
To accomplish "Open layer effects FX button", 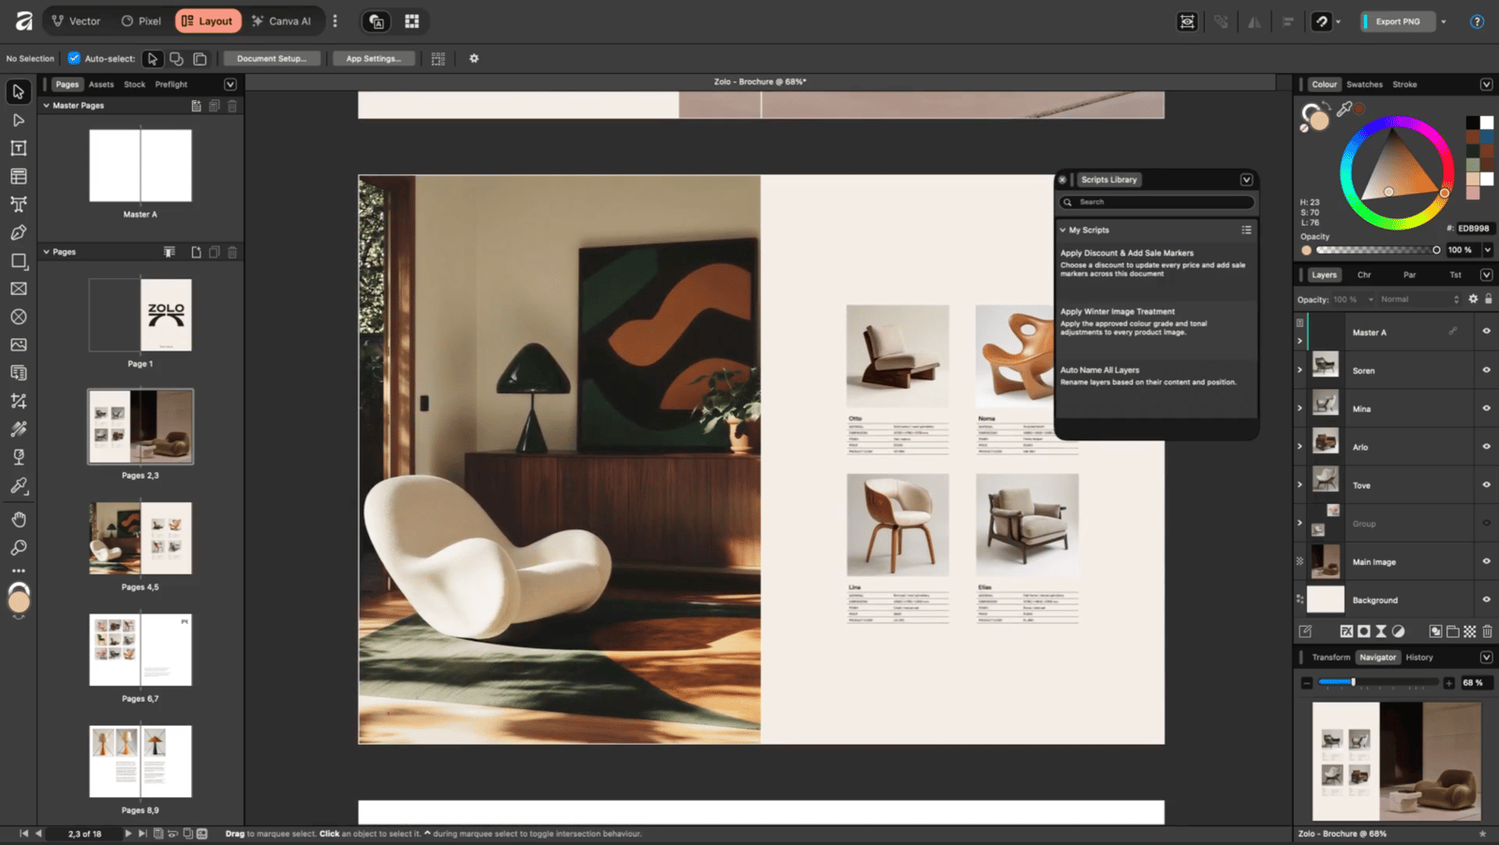I will click(x=1346, y=631).
